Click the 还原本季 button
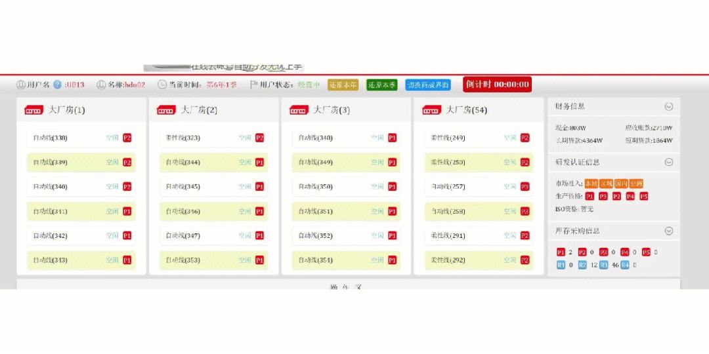 (x=381, y=85)
